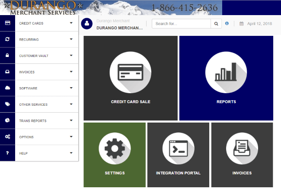Image resolution: width=281 pixels, height=189 pixels.
Task: Expand the Options dropdown arrow
Action: pos(71,137)
